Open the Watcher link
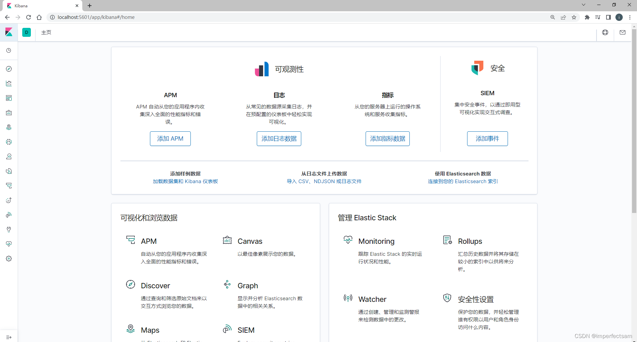637x342 pixels. click(x=372, y=299)
